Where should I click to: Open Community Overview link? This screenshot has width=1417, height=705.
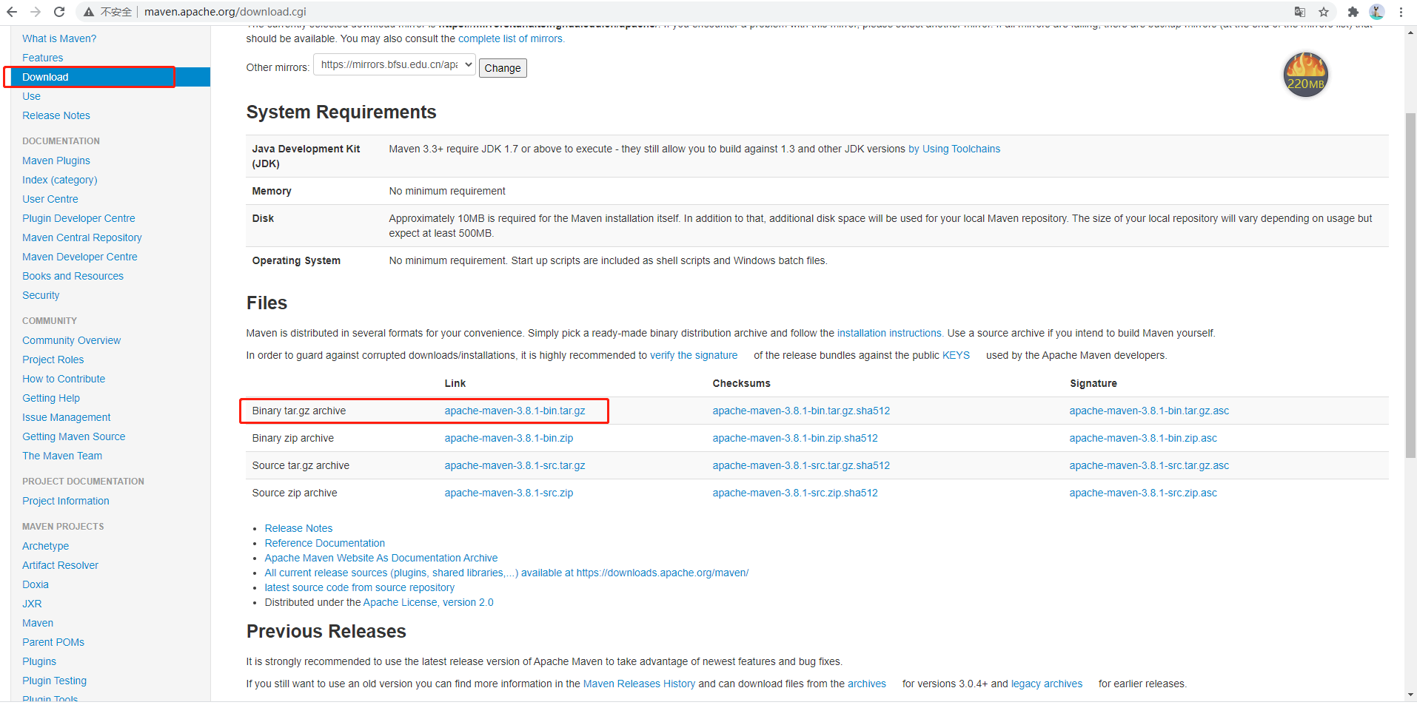coord(71,340)
